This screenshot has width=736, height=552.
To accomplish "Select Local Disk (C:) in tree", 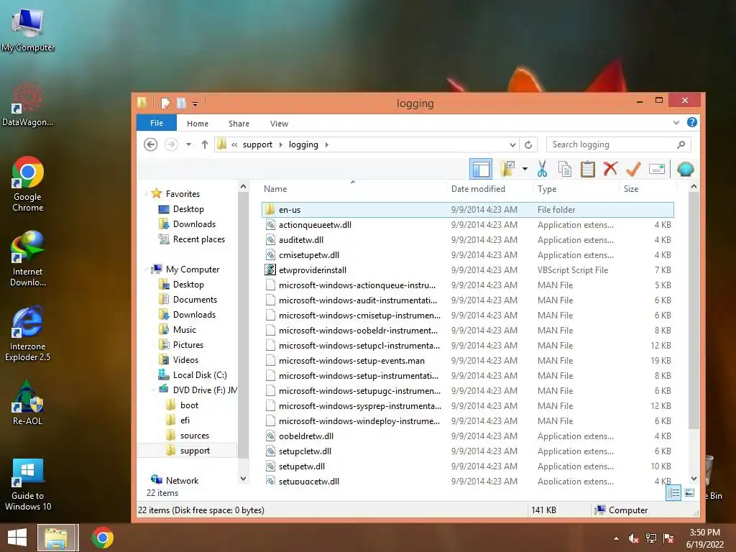I will tap(193, 375).
